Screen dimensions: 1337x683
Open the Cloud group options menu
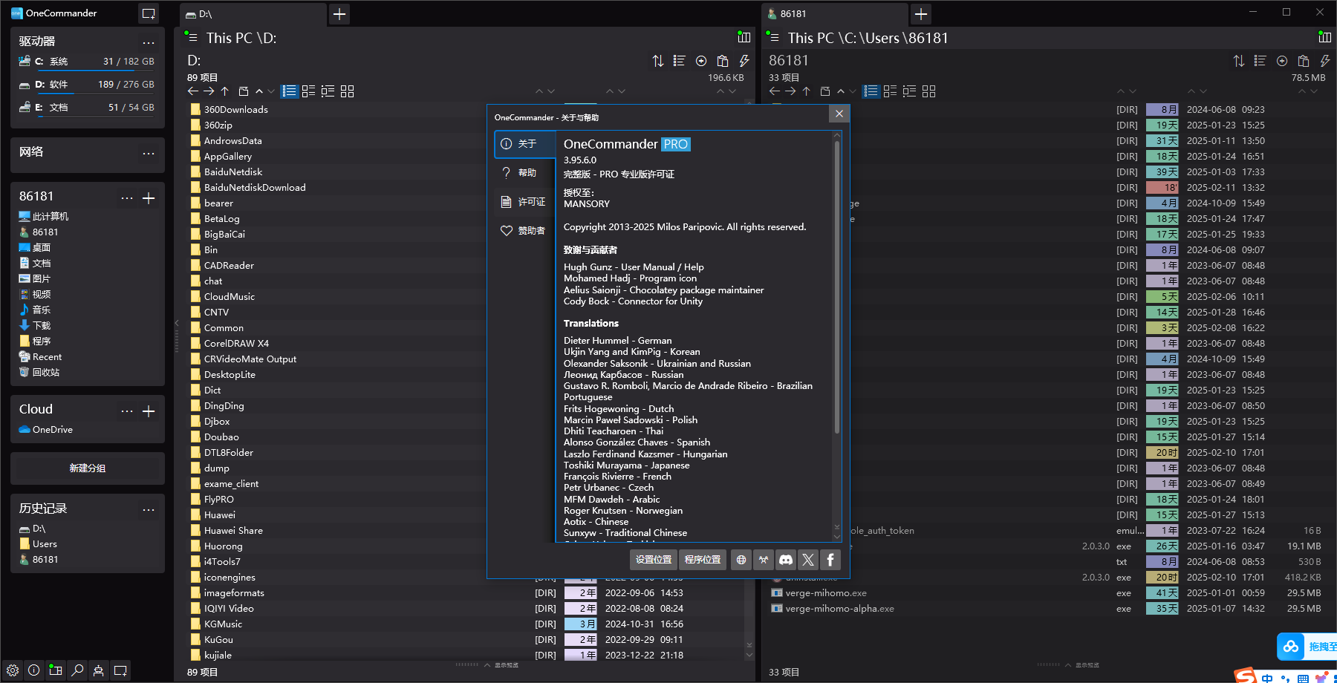point(127,411)
